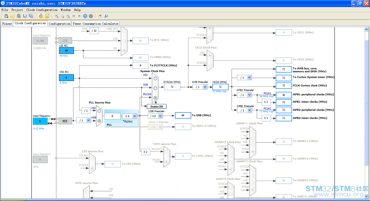This screenshot has width=370, height=201.
Task: Click the blue info About icon
Action: (106, 16)
